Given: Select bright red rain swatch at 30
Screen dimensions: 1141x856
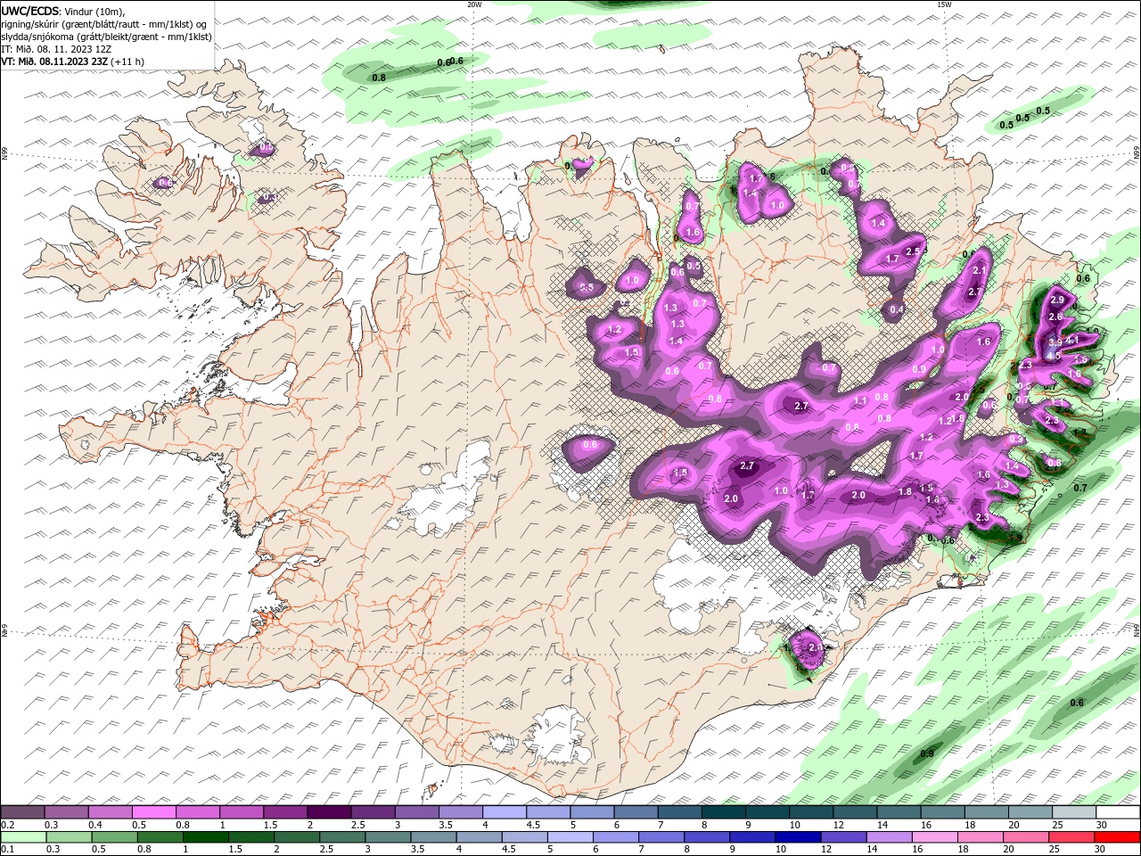Looking at the screenshot, I should pos(1118,837).
